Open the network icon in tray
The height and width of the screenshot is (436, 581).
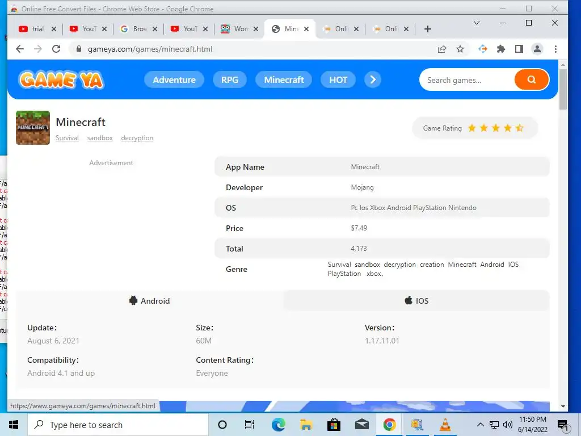coord(494,425)
